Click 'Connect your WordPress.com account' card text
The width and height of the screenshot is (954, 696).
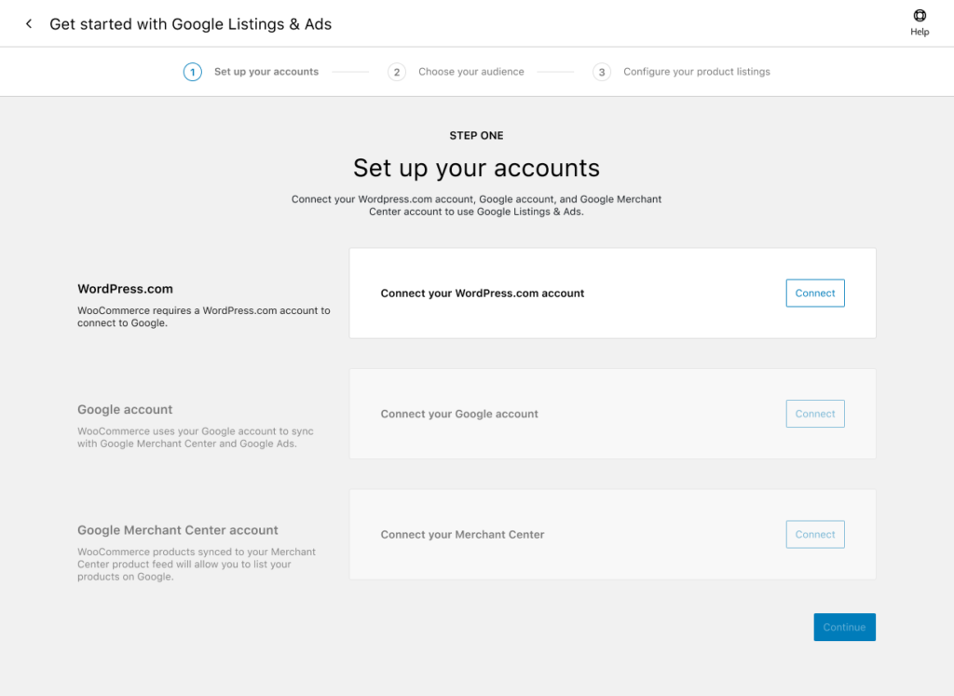point(483,293)
